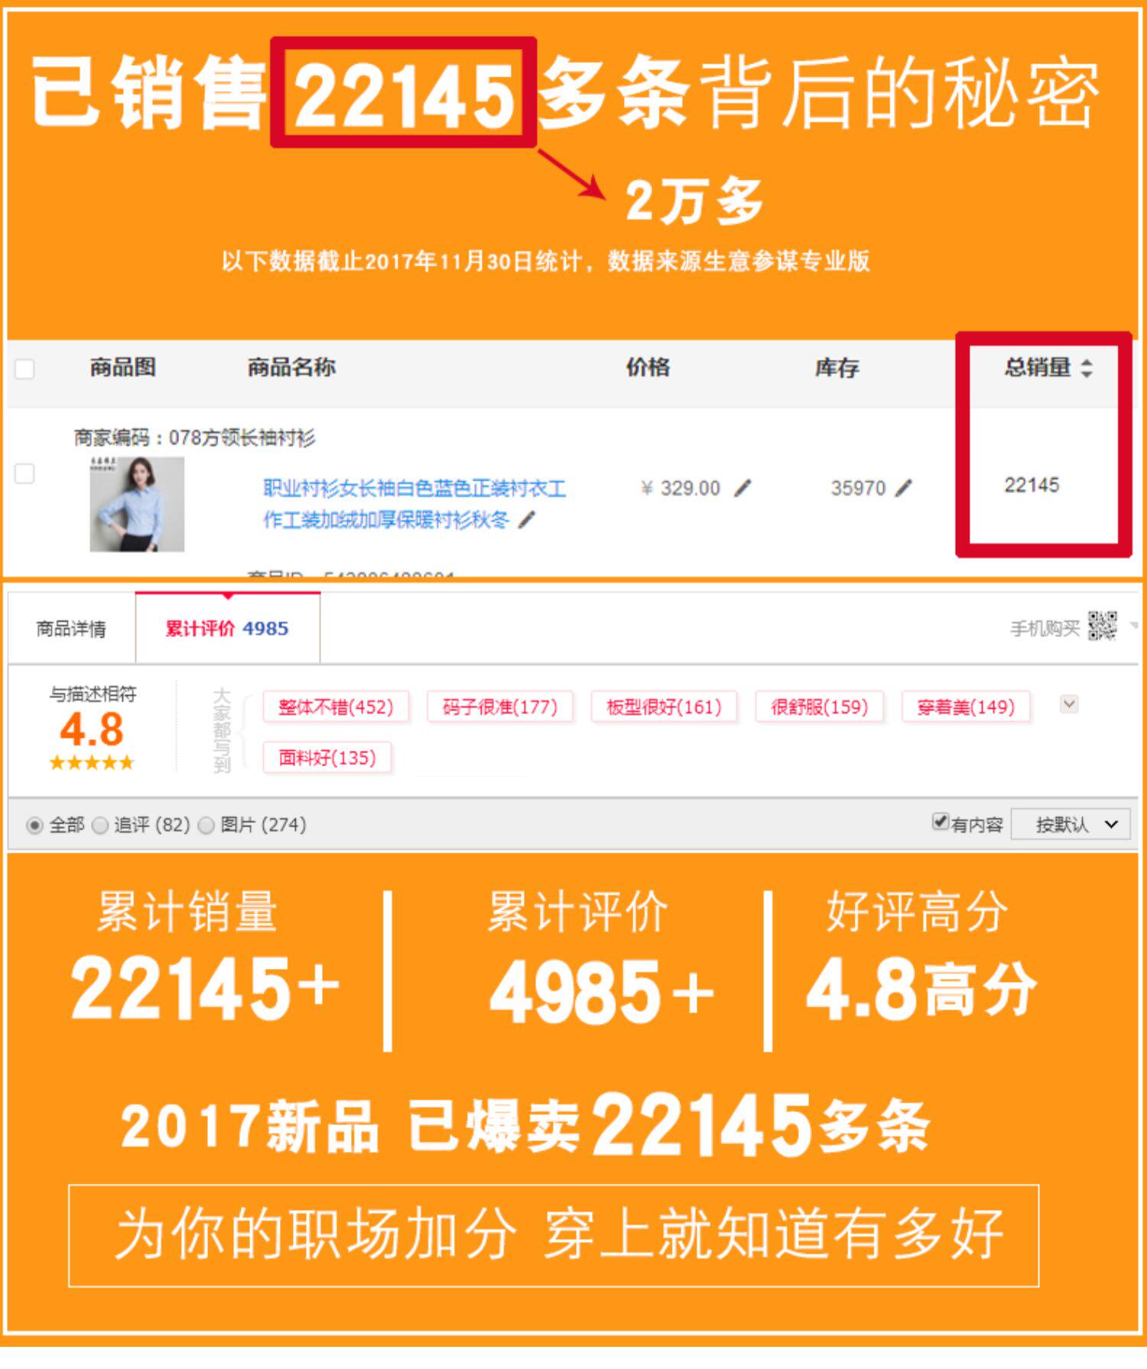
Task: Toggle the 有内容 checkbox
Action: 941,821
